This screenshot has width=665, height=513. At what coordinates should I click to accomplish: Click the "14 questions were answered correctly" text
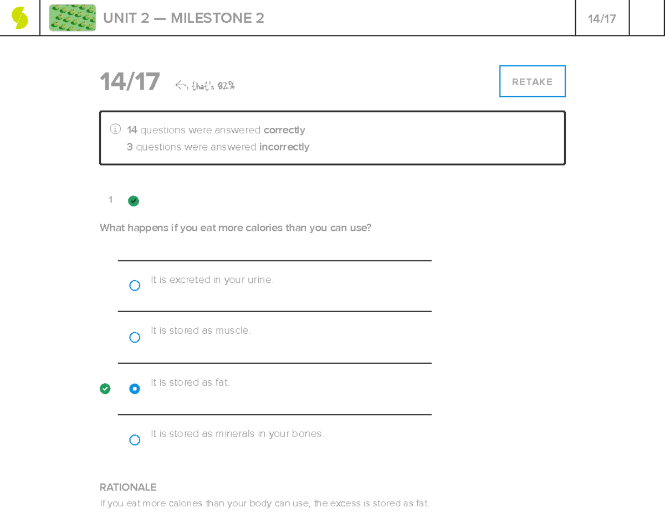217,130
